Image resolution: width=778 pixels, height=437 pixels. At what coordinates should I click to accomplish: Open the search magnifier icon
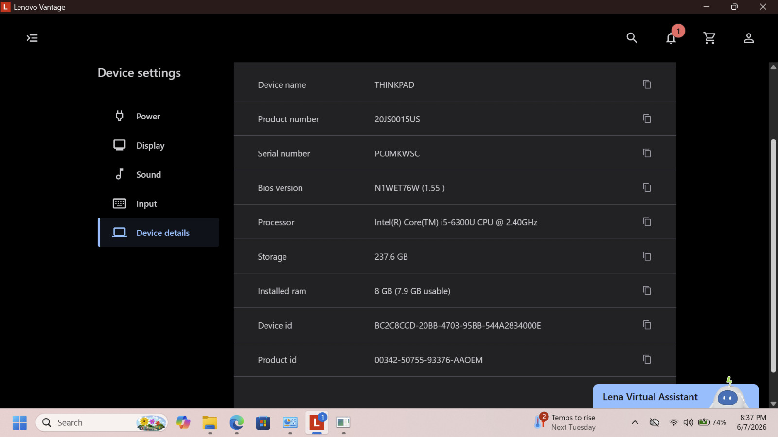click(x=632, y=38)
